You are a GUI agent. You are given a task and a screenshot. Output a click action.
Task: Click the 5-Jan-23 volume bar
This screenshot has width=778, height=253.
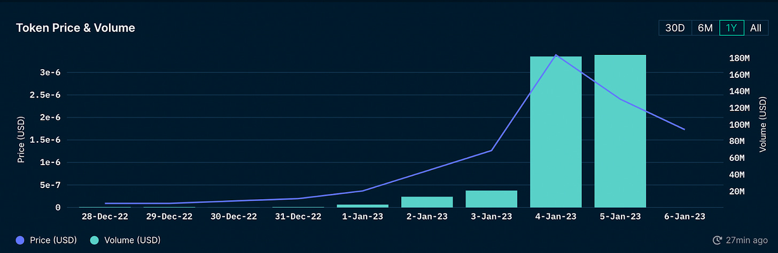(x=620, y=133)
